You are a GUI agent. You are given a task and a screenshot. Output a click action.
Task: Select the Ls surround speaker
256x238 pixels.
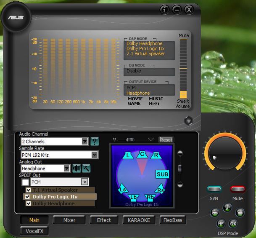pos(123,189)
